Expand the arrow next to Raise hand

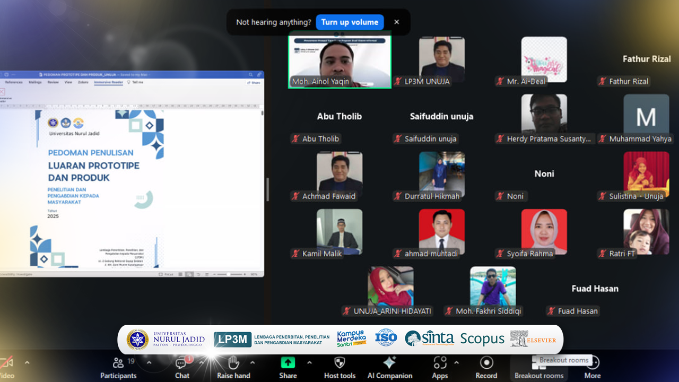(x=253, y=363)
